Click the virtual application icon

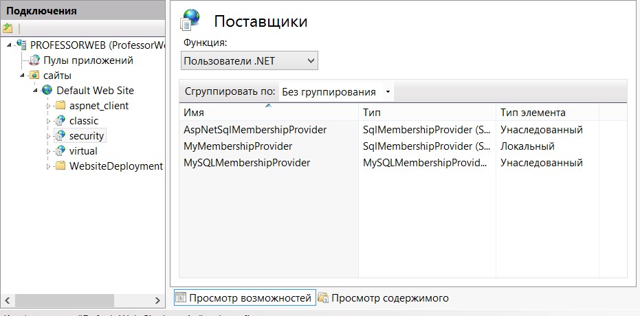click(60, 151)
